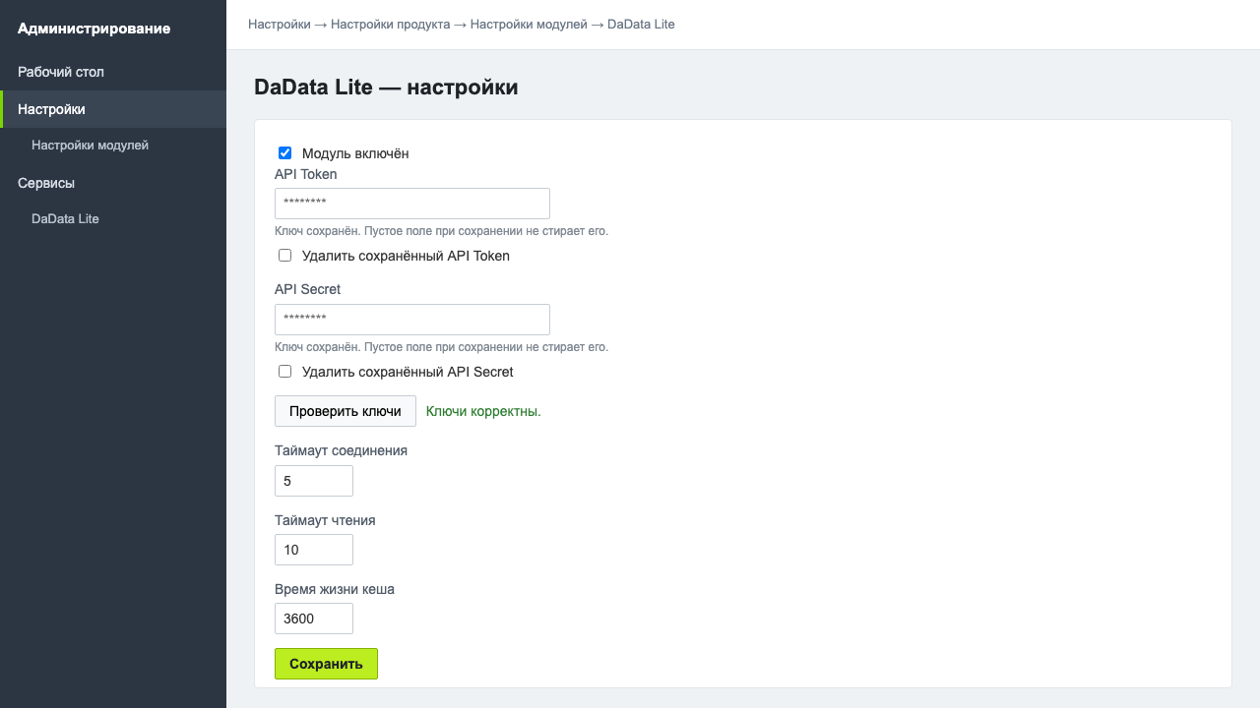Click 'DaData Lite — настройки' page heading
The image size is (1260, 708).
[386, 88]
